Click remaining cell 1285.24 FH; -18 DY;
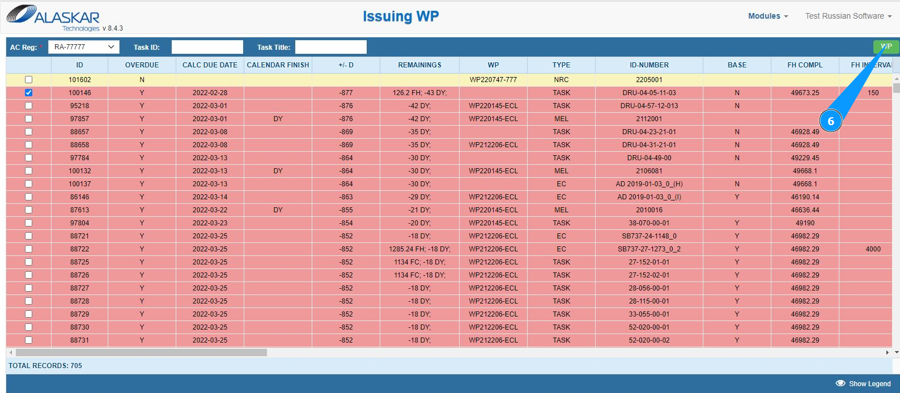 (x=420, y=249)
